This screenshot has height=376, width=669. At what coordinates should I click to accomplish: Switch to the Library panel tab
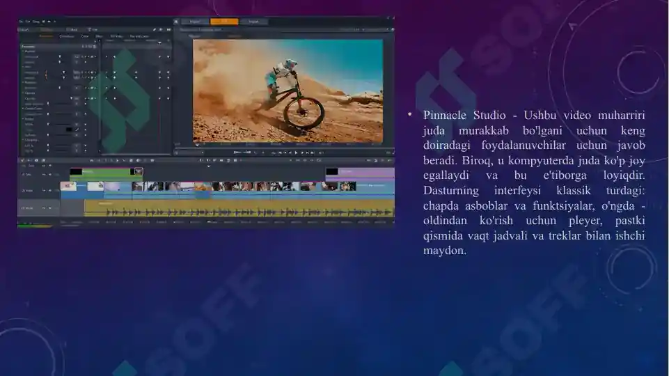[x=25, y=29]
